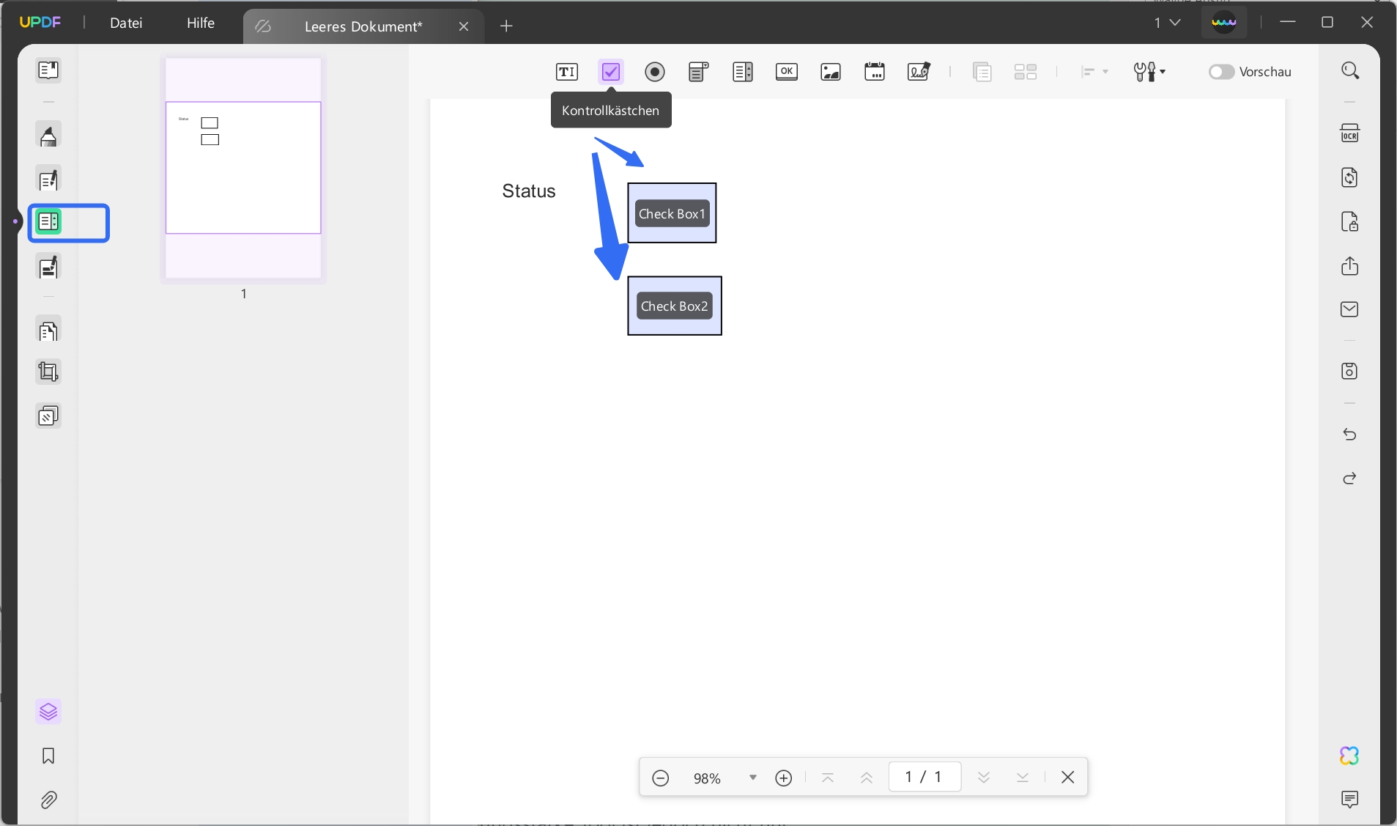This screenshot has width=1397, height=826.
Task: Open the Datei menu
Action: click(x=126, y=23)
